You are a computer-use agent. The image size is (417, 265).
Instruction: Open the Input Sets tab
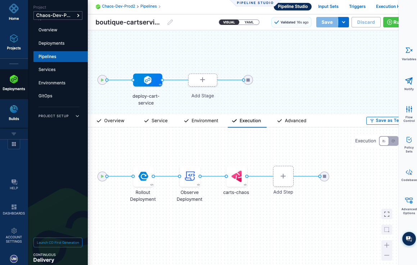pyautogui.click(x=328, y=6)
